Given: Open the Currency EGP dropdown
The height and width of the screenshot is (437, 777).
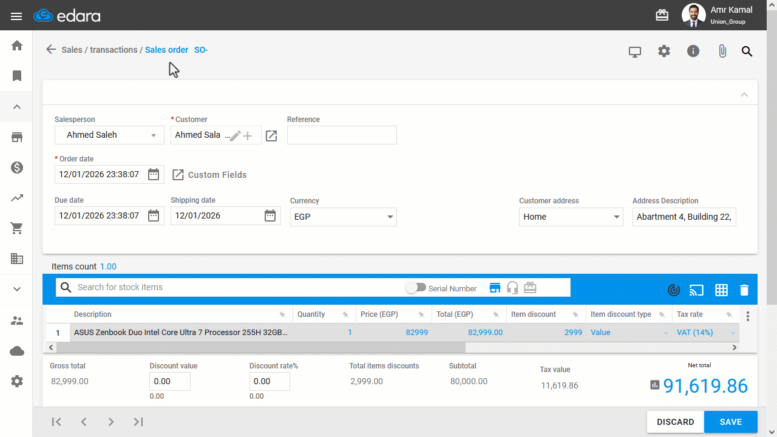Looking at the screenshot, I should 343,217.
